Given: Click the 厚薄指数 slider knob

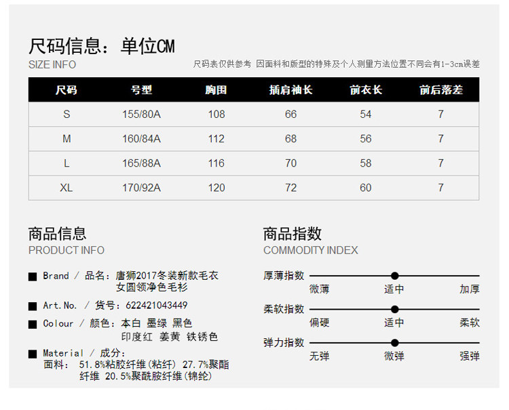Looking at the screenshot, I should pos(394,276).
